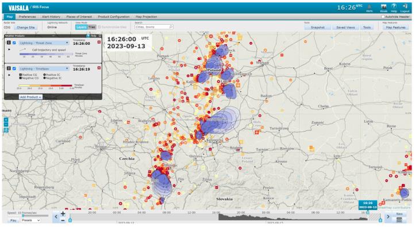
Task: Open the Lightning TimeSpan product dropdown
Action: click(x=44, y=68)
